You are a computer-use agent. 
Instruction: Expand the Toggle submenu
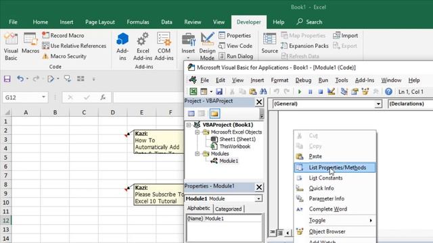(335, 221)
